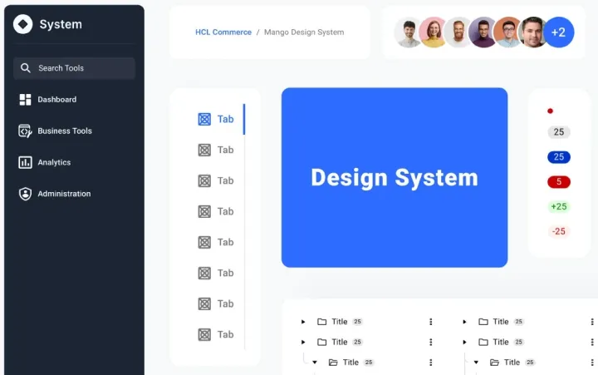Click the open folder icon in right tree
This screenshot has height=375, width=598.
coord(494,363)
